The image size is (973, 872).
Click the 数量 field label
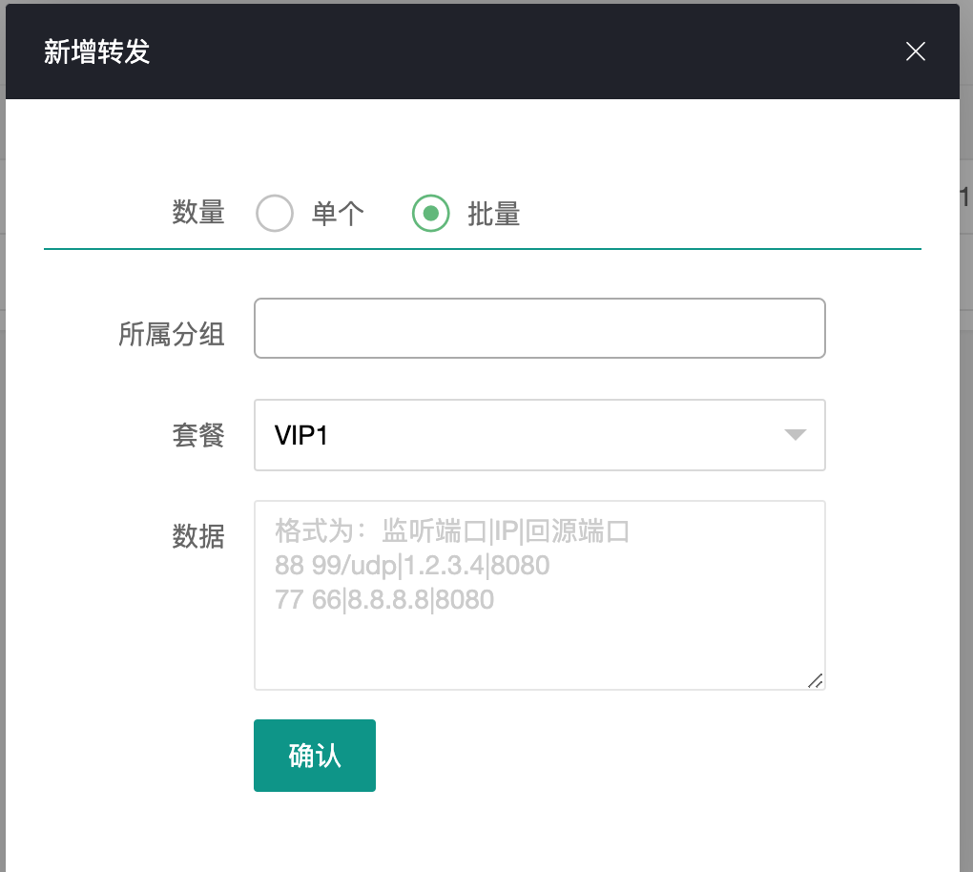point(197,214)
